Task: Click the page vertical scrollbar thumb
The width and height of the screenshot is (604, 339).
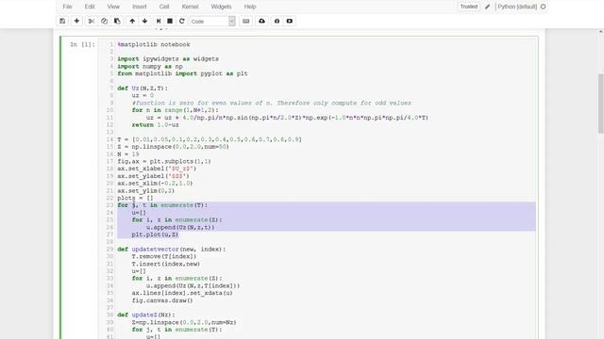Action: [601, 104]
